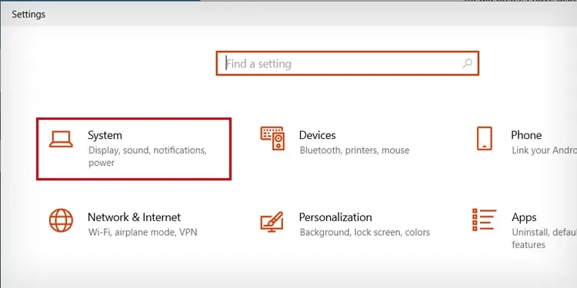
Task: Open the Network & Internet globe icon
Action: click(x=61, y=220)
